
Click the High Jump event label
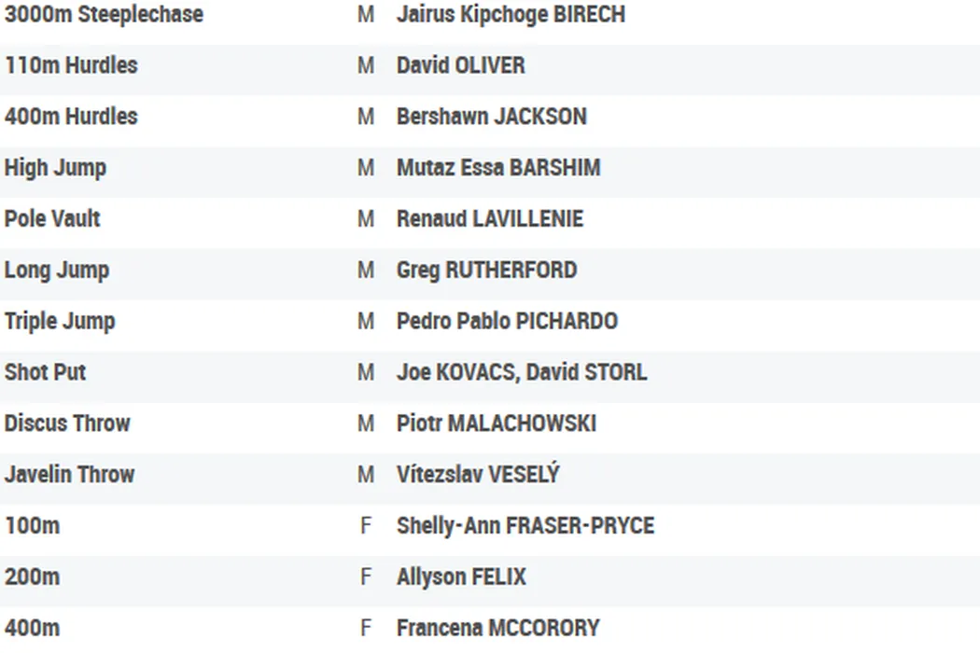click(55, 168)
